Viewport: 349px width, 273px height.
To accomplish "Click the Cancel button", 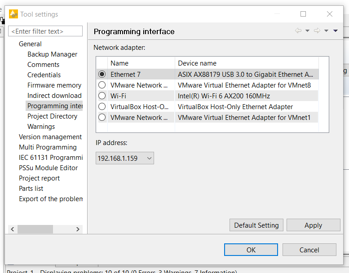I will click(x=309, y=250).
